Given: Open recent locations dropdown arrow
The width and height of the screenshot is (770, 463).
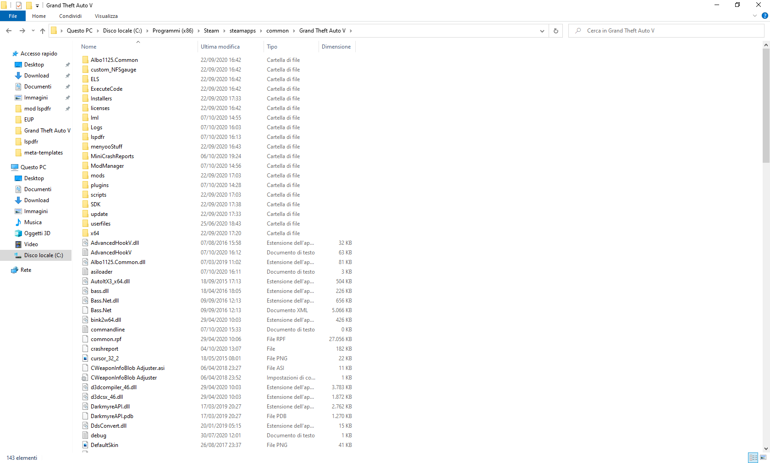Looking at the screenshot, I should click(33, 31).
